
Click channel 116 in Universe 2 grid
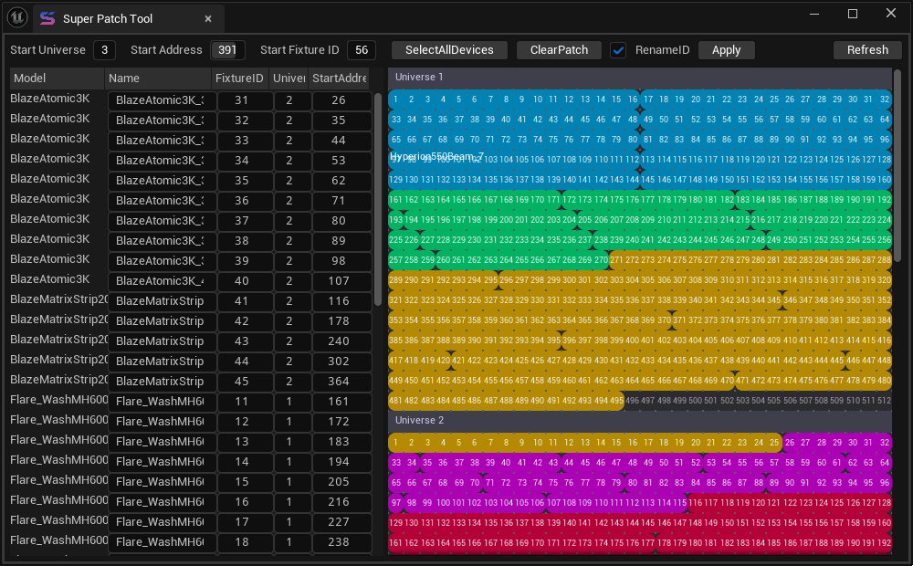695,502
